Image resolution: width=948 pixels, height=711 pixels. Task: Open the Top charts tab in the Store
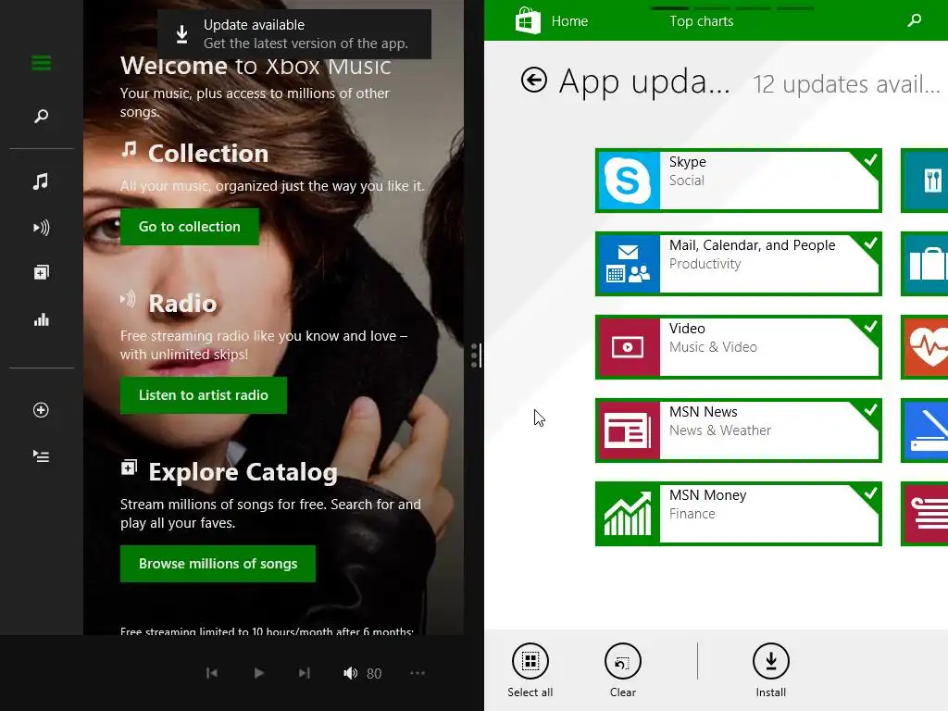702,21
